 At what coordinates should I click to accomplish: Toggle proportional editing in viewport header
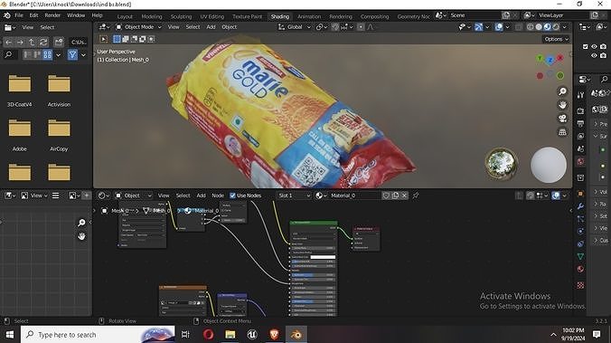[361, 27]
